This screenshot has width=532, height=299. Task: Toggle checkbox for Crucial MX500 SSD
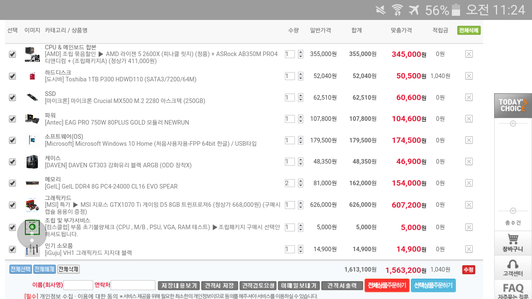point(12,98)
